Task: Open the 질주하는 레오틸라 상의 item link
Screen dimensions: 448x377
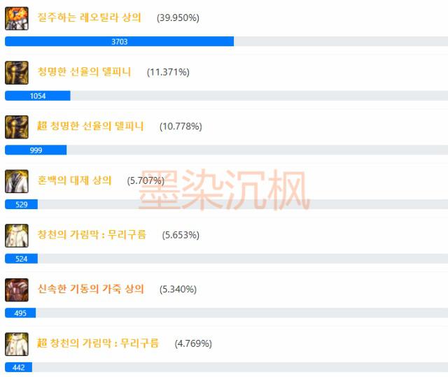Action: click(90, 17)
